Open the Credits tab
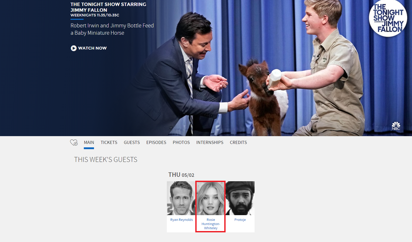The width and height of the screenshot is (412, 242). 238,143
